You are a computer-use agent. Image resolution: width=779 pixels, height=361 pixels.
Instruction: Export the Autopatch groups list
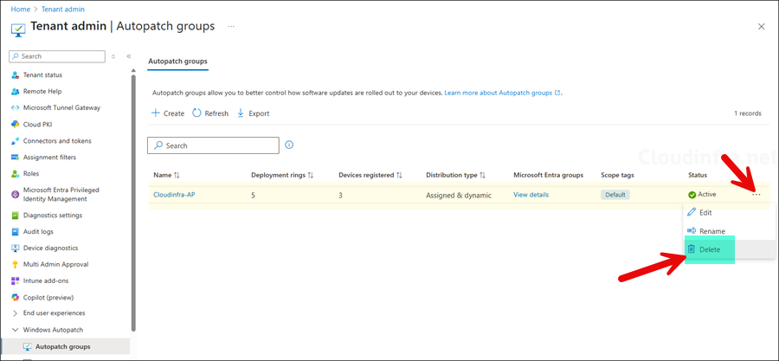point(253,113)
